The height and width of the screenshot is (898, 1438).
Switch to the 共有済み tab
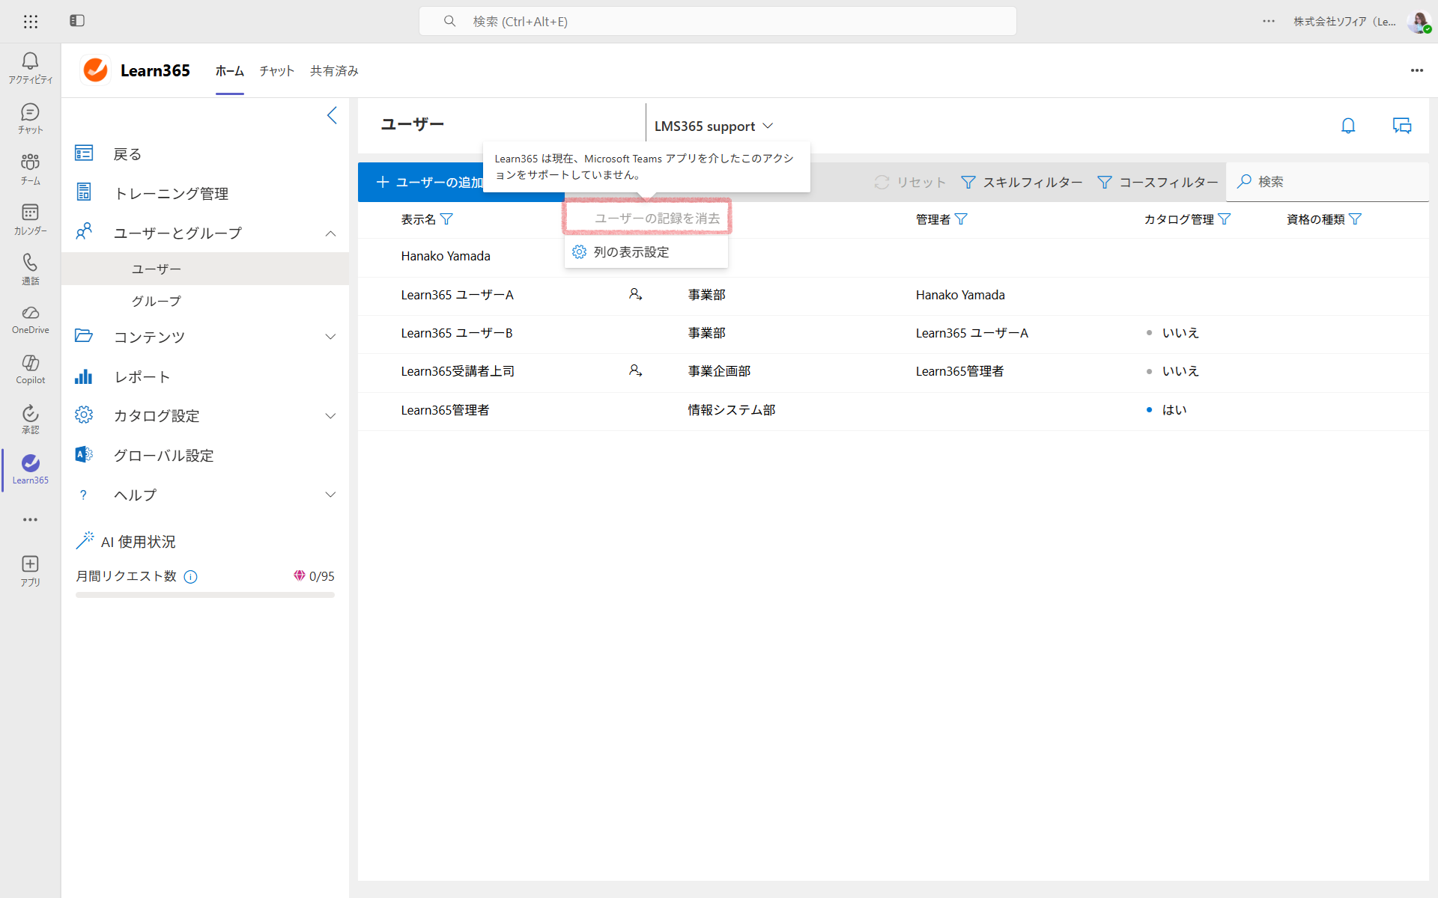[x=334, y=71]
